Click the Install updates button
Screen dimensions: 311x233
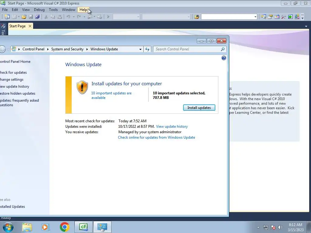pos(199,108)
